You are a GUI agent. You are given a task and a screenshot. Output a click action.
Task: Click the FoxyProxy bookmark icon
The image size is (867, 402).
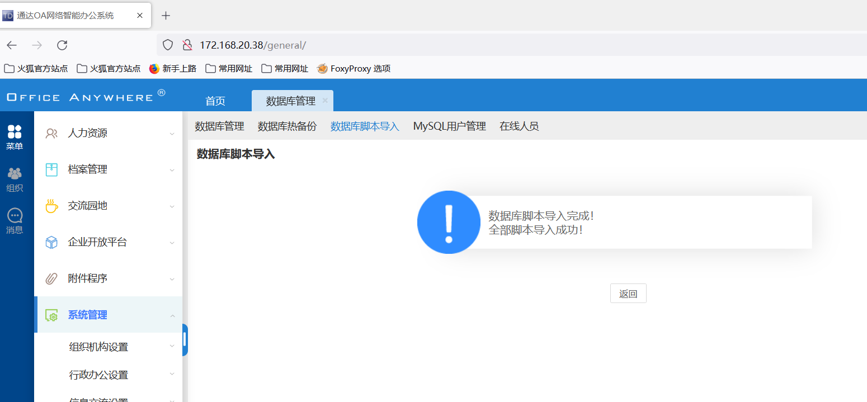pyautogui.click(x=322, y=68)
